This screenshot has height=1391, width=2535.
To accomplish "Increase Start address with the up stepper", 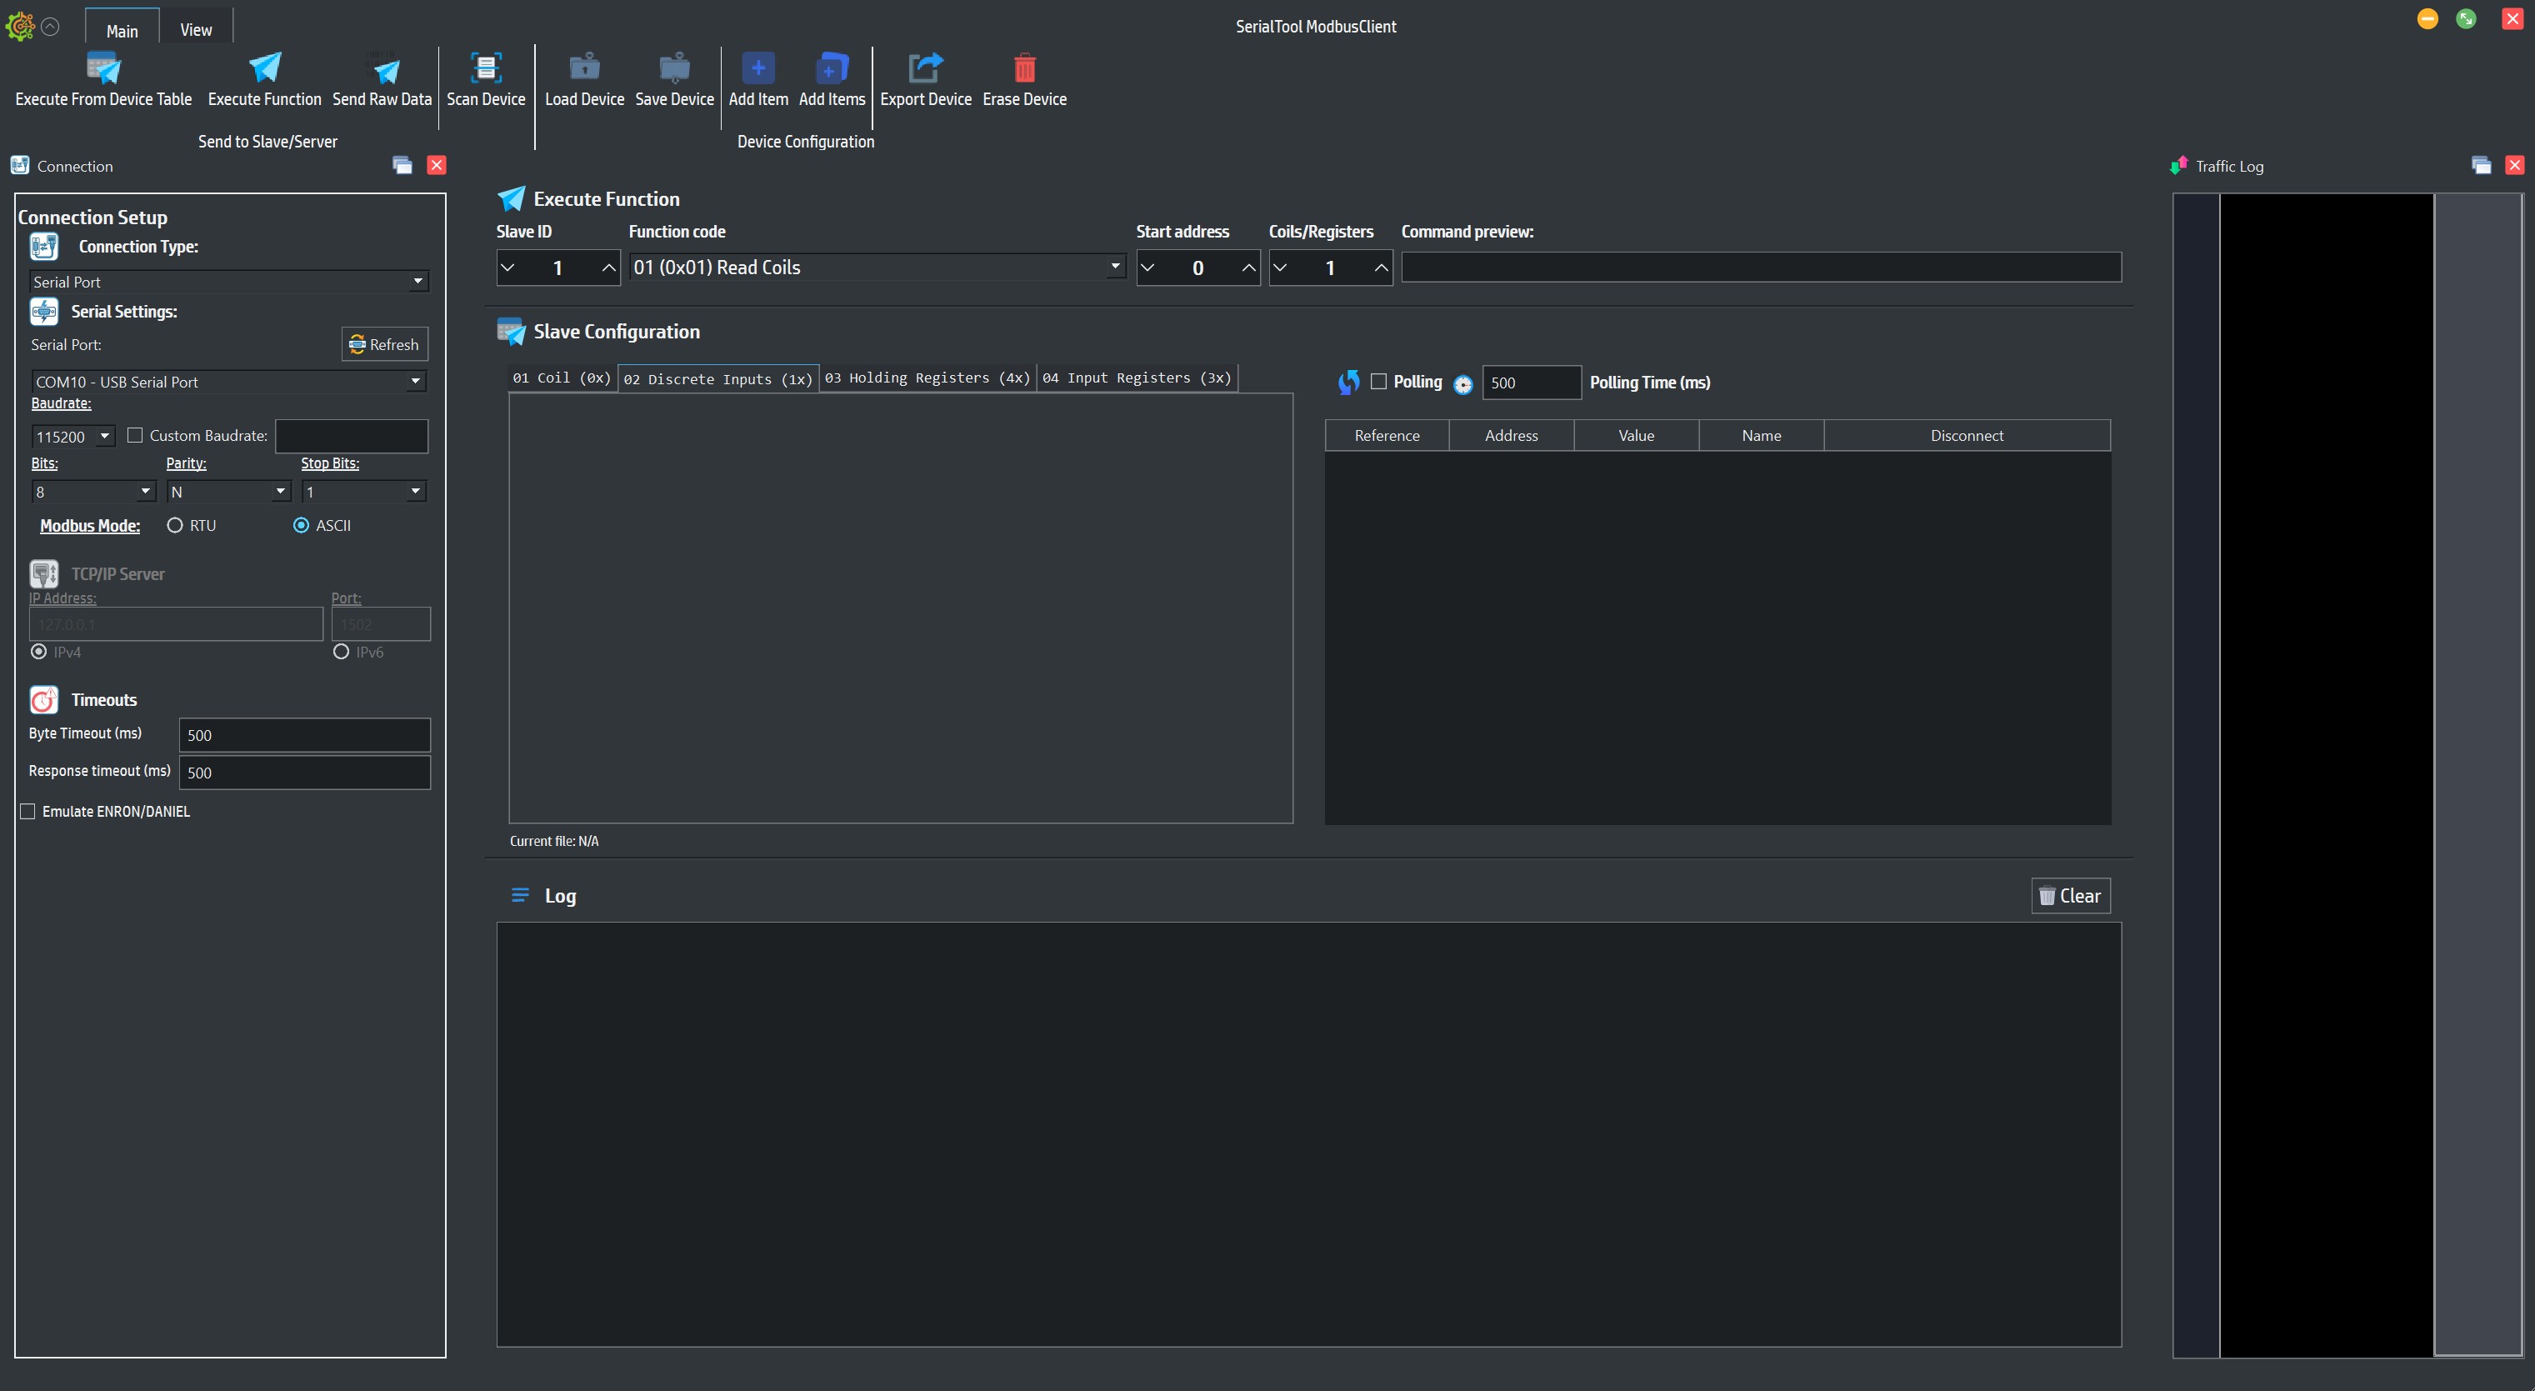I will (1246, 267).
